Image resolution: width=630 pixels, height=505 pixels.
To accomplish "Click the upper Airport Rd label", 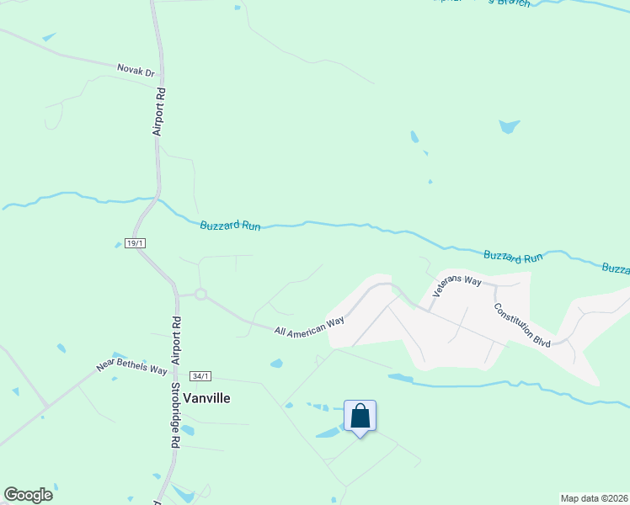I will coord(159,112).
